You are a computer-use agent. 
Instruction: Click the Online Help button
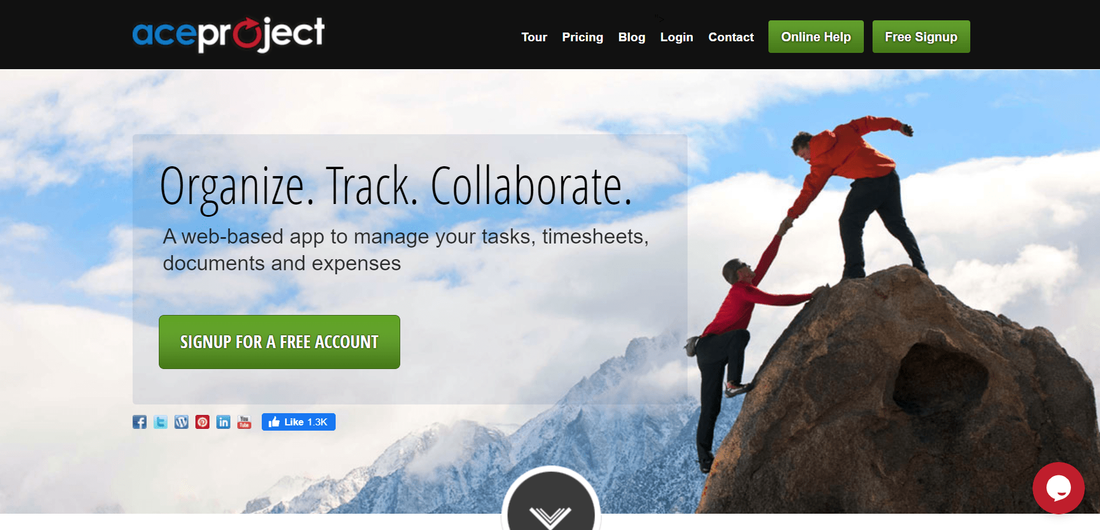(x=816, y=37)
